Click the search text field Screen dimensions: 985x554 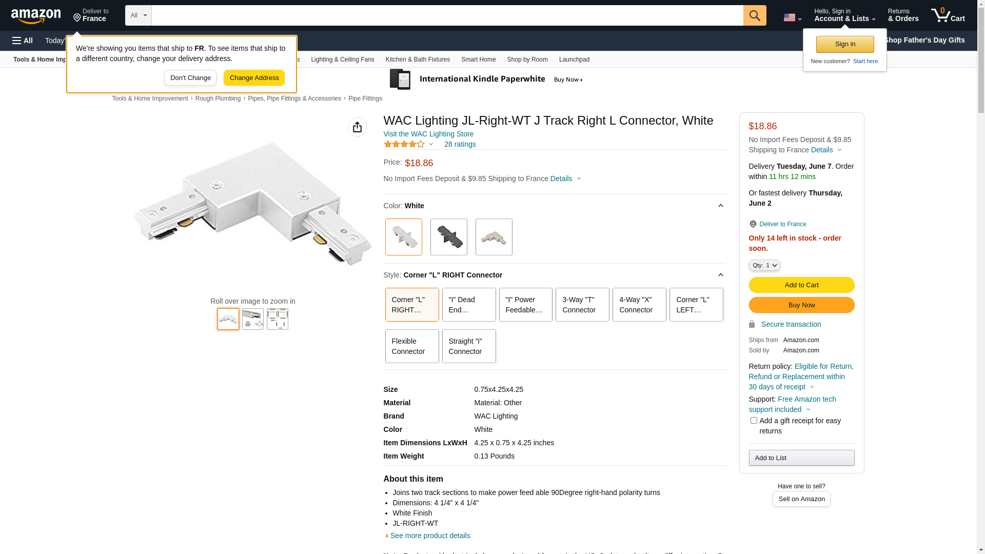pyautogui.click(x=447, y=15)
